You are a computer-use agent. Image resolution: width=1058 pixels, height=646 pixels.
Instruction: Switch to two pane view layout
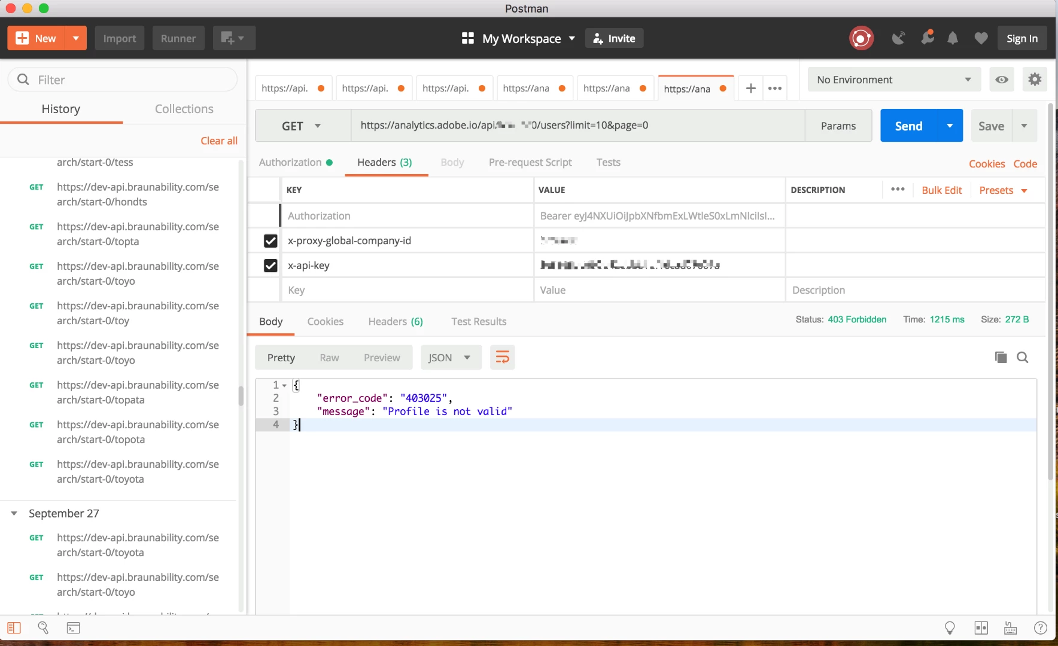coord(981,627)
